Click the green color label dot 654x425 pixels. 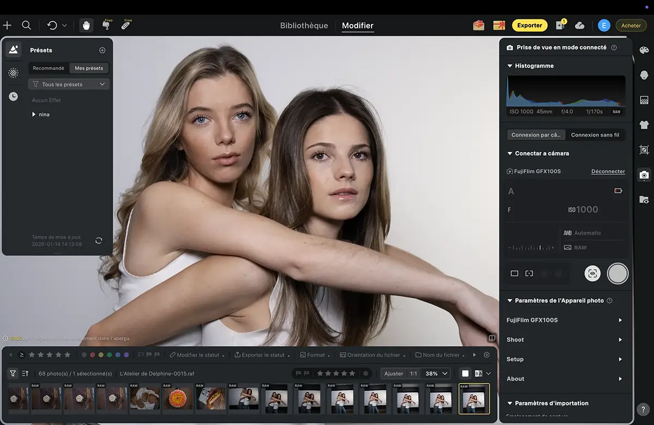point(110,355)
